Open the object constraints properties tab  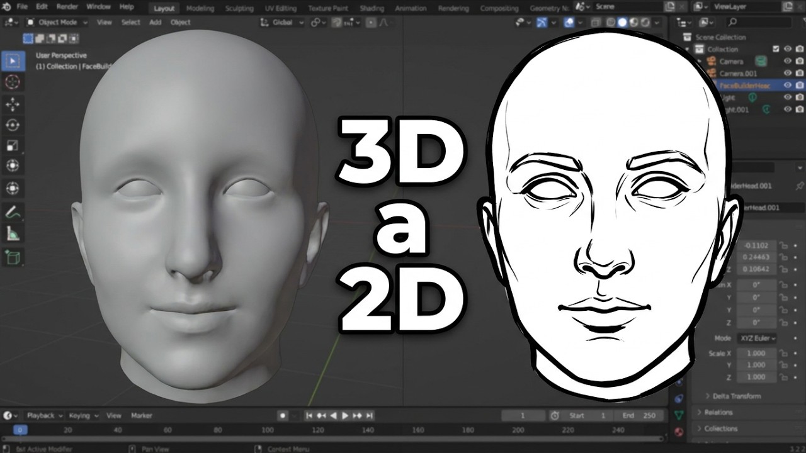click(x=679, y=399)
